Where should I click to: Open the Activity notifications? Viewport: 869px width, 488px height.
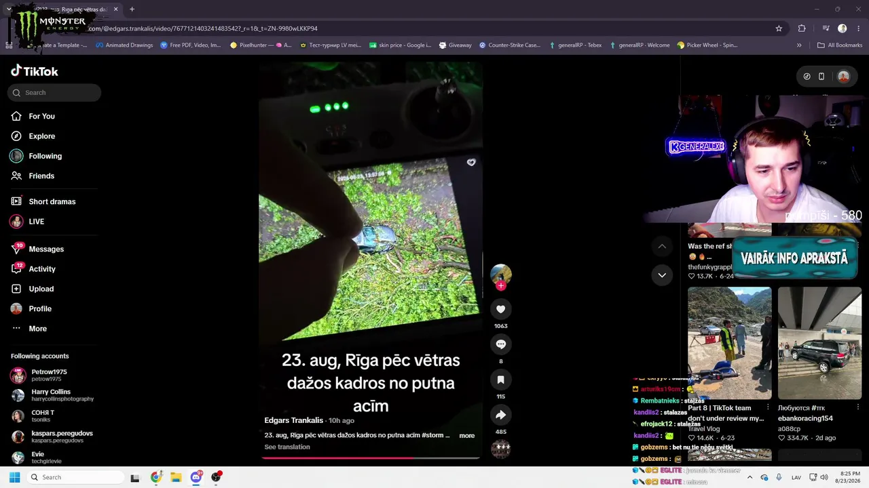pyautogui.click(x=42, y=269)
